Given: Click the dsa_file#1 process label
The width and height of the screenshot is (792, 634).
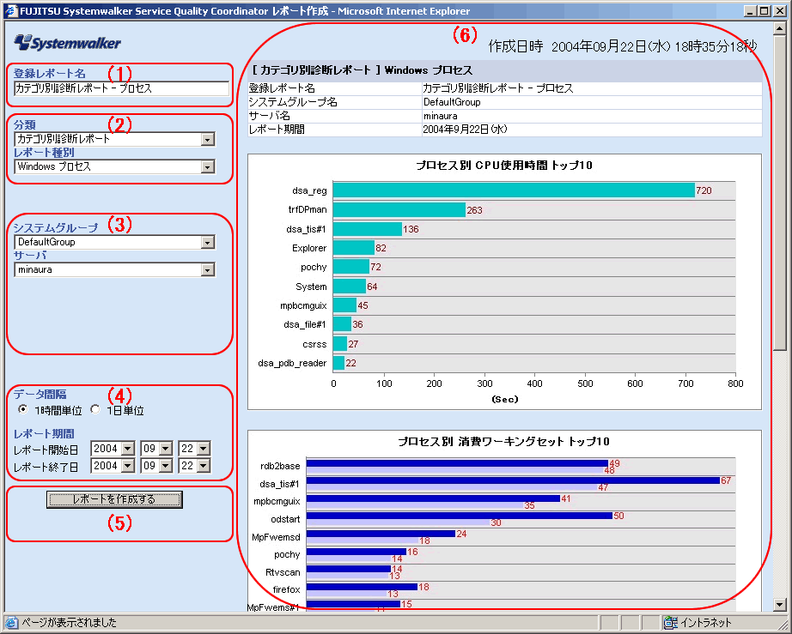Looking at the screenshot, I should click(305, 325).
